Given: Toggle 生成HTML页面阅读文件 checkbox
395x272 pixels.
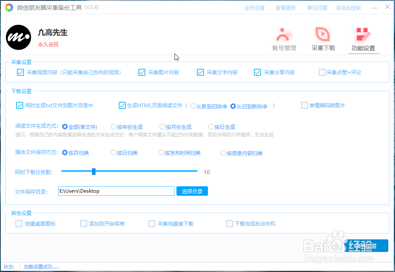Looking at the screenshot, I should tap(122, 105).
